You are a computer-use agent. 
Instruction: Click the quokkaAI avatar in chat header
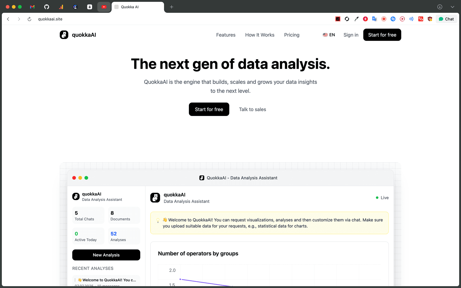(155, 198)
